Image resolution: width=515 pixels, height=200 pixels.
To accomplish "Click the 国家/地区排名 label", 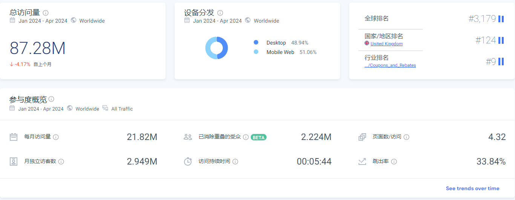I will tap(384, 36).
